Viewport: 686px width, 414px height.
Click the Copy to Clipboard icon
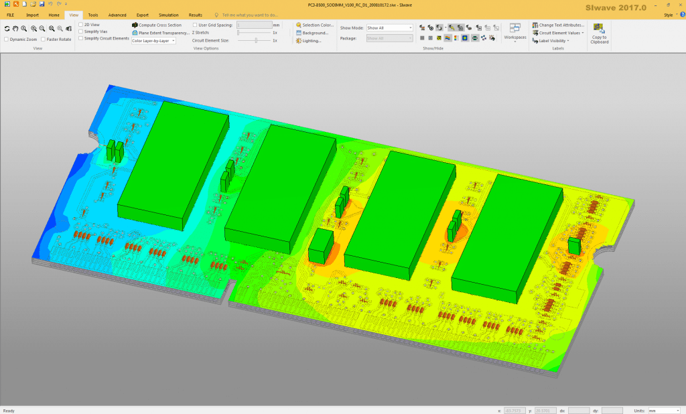pyautogui.click(x=598, y=27)
